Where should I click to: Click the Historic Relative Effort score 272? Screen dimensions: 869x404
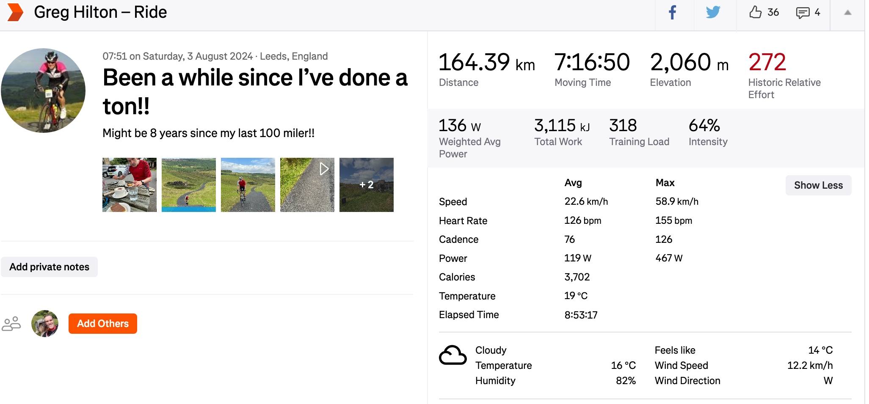point(767,62)
